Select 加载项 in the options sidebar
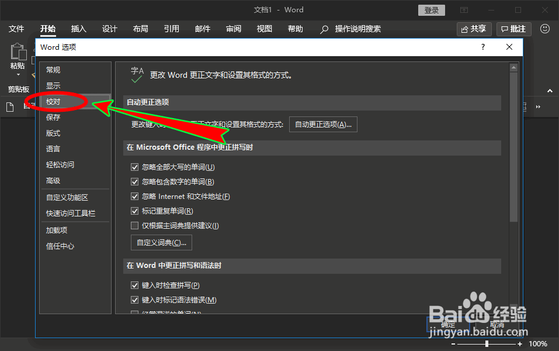The image size is (559, 351). tap(75, 230)
